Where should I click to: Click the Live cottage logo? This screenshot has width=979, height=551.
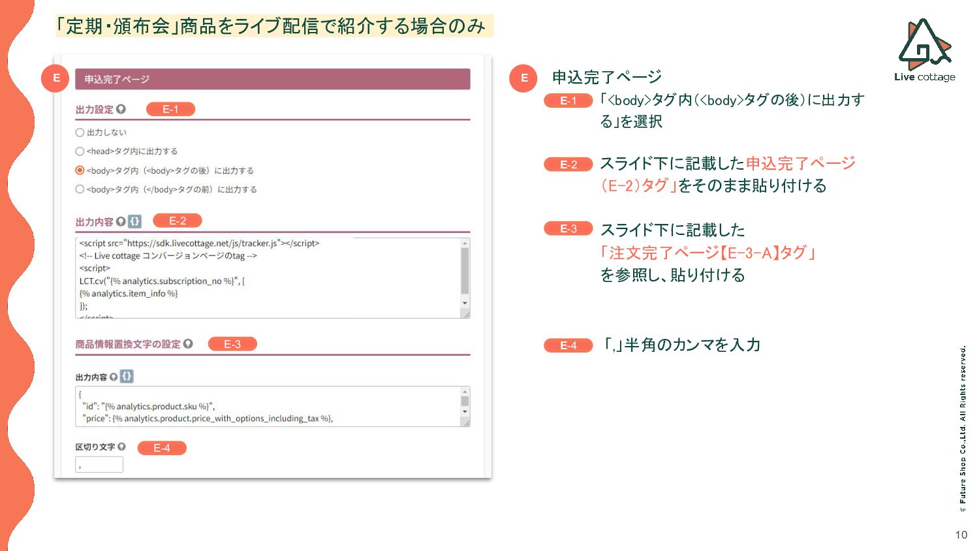pyautogui.click(x=925, y=50)
